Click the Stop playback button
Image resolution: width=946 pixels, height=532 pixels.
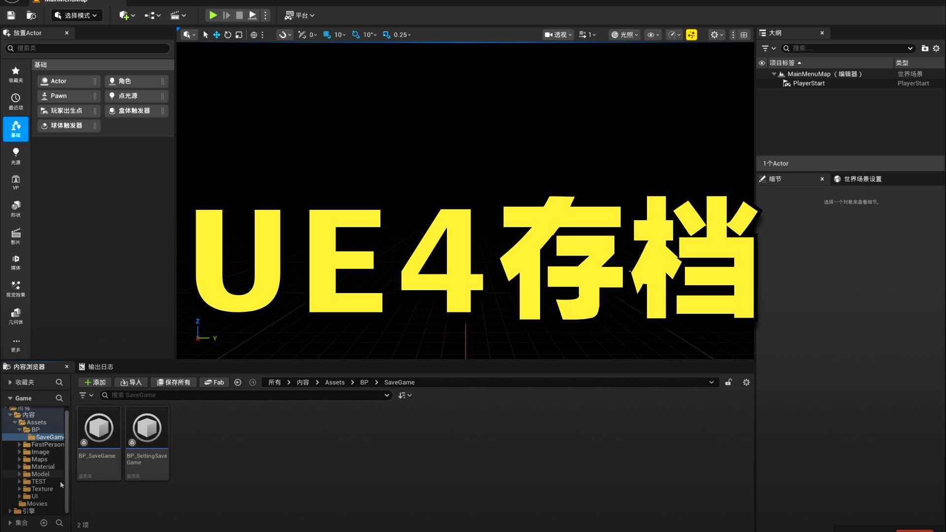tap(239, 15)
